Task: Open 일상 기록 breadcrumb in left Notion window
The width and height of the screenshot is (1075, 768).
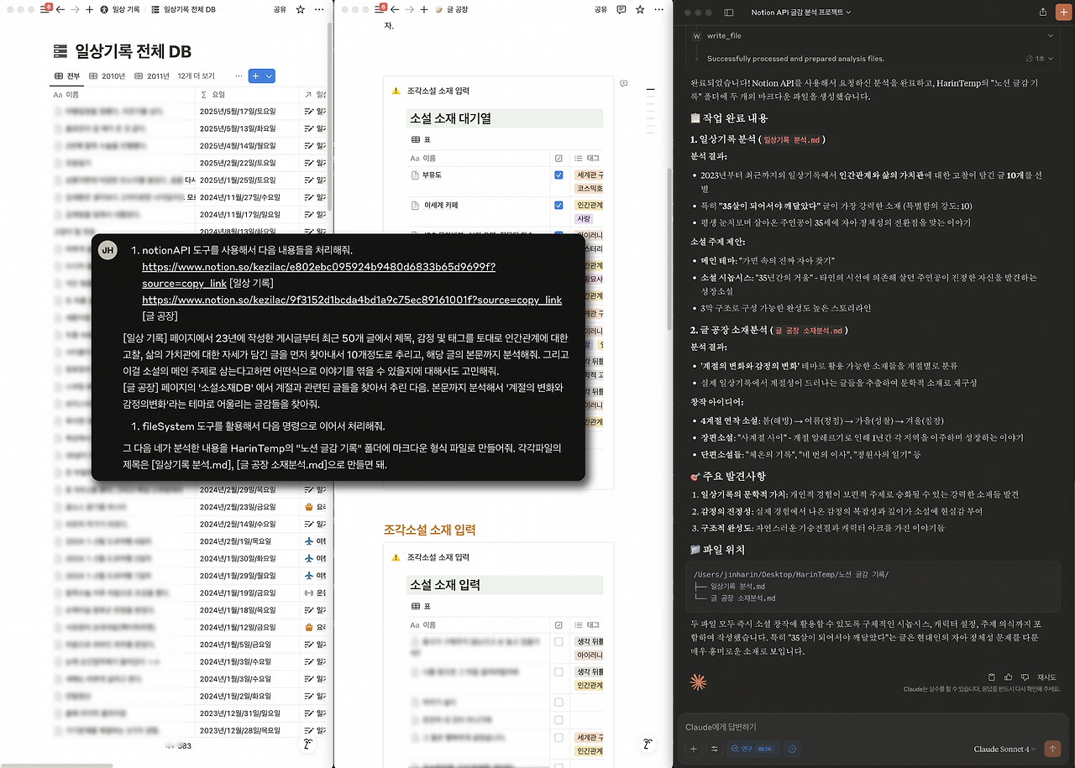Action: (x=120, y=10)
